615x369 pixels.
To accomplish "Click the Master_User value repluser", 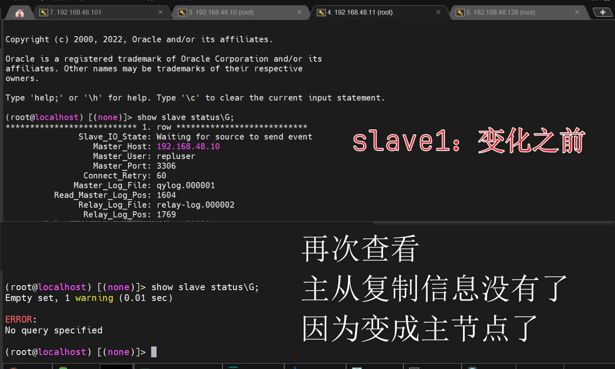I will [176, 156].
